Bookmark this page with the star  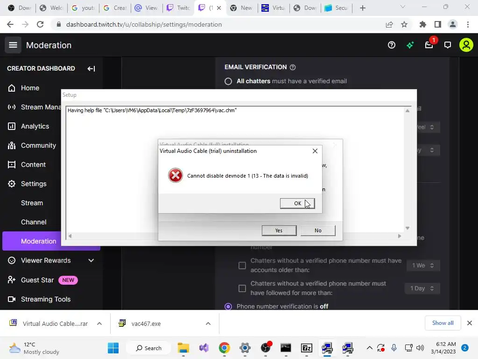(x=404, y=24)
